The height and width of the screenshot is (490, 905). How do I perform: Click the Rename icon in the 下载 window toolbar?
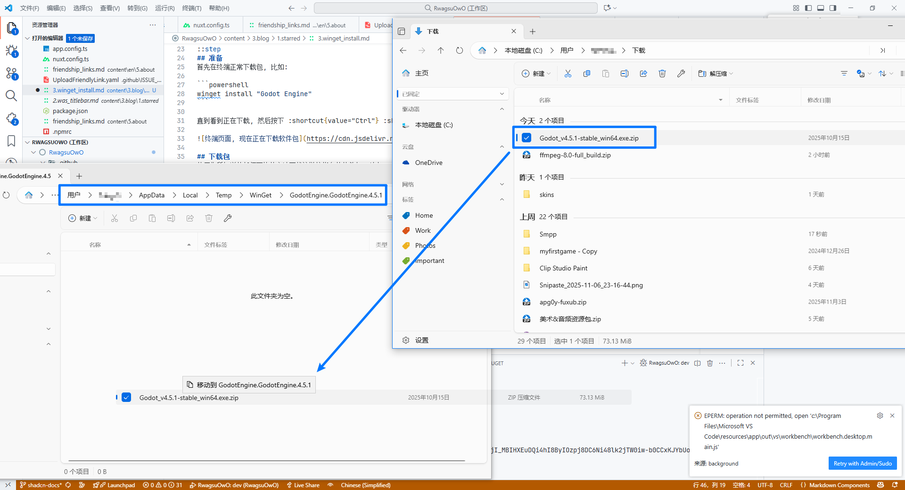pos(625,73)
